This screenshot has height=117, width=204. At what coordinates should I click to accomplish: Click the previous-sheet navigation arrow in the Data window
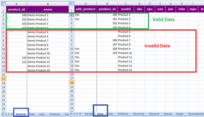pyautogui.click(x=74, y=114)
